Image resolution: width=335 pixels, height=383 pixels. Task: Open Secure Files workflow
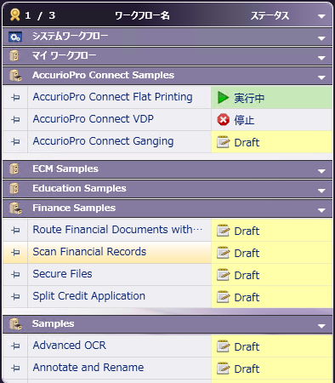62,274
